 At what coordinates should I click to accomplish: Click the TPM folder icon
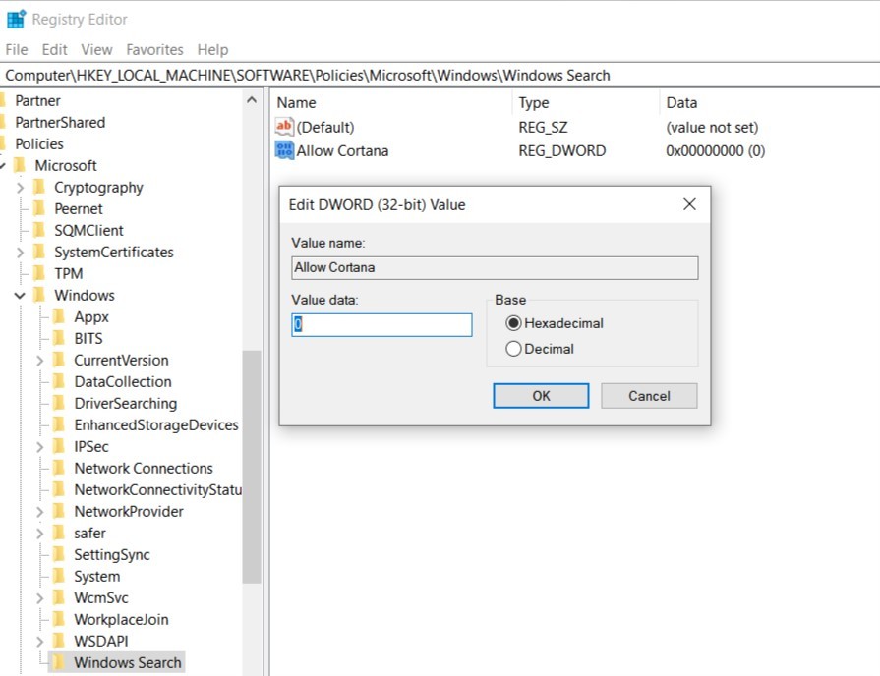39,273
